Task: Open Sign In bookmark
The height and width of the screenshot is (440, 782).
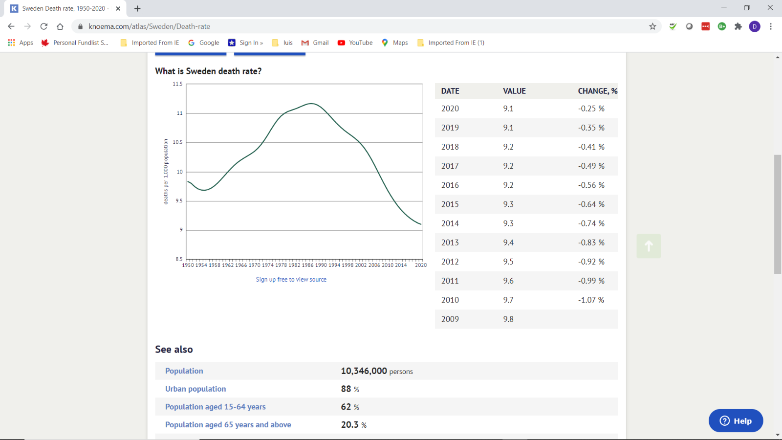Action: [x=245, y=43]
